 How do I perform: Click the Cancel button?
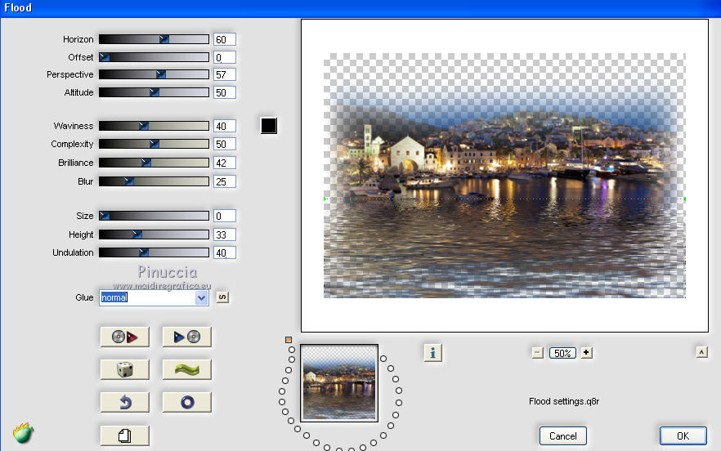[562, 435]
